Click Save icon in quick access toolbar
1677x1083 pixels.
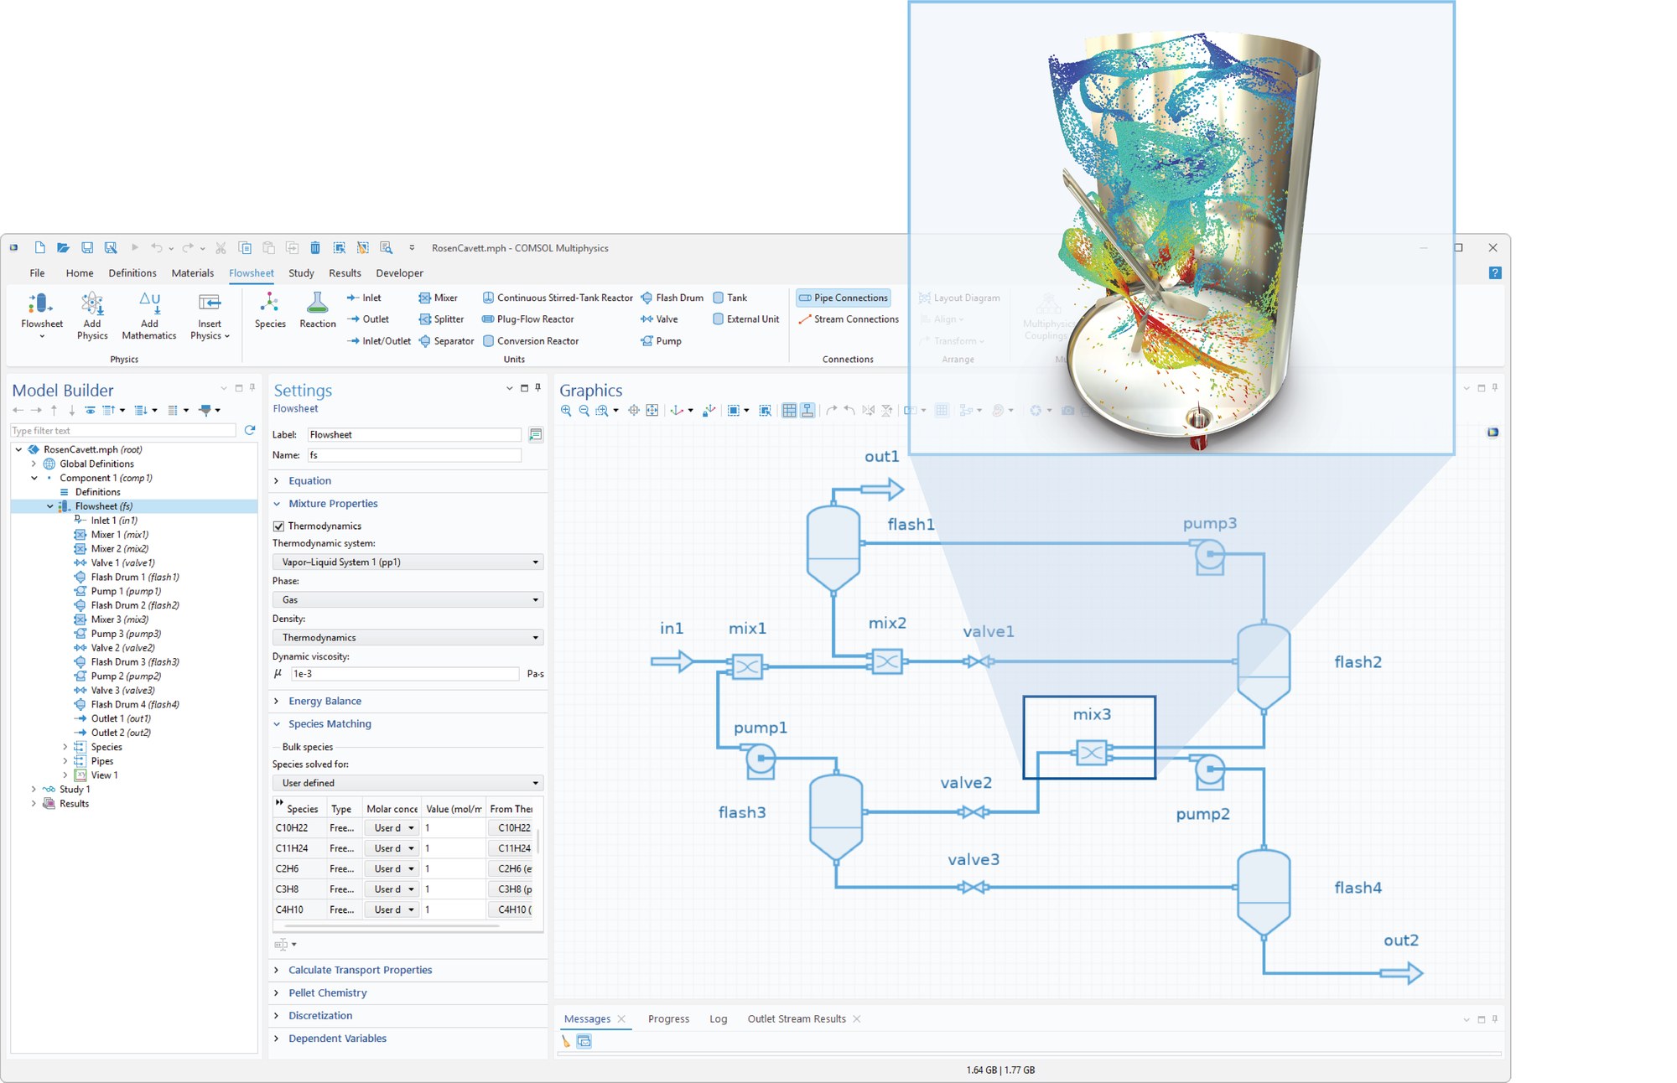click(x=87, y=248)
